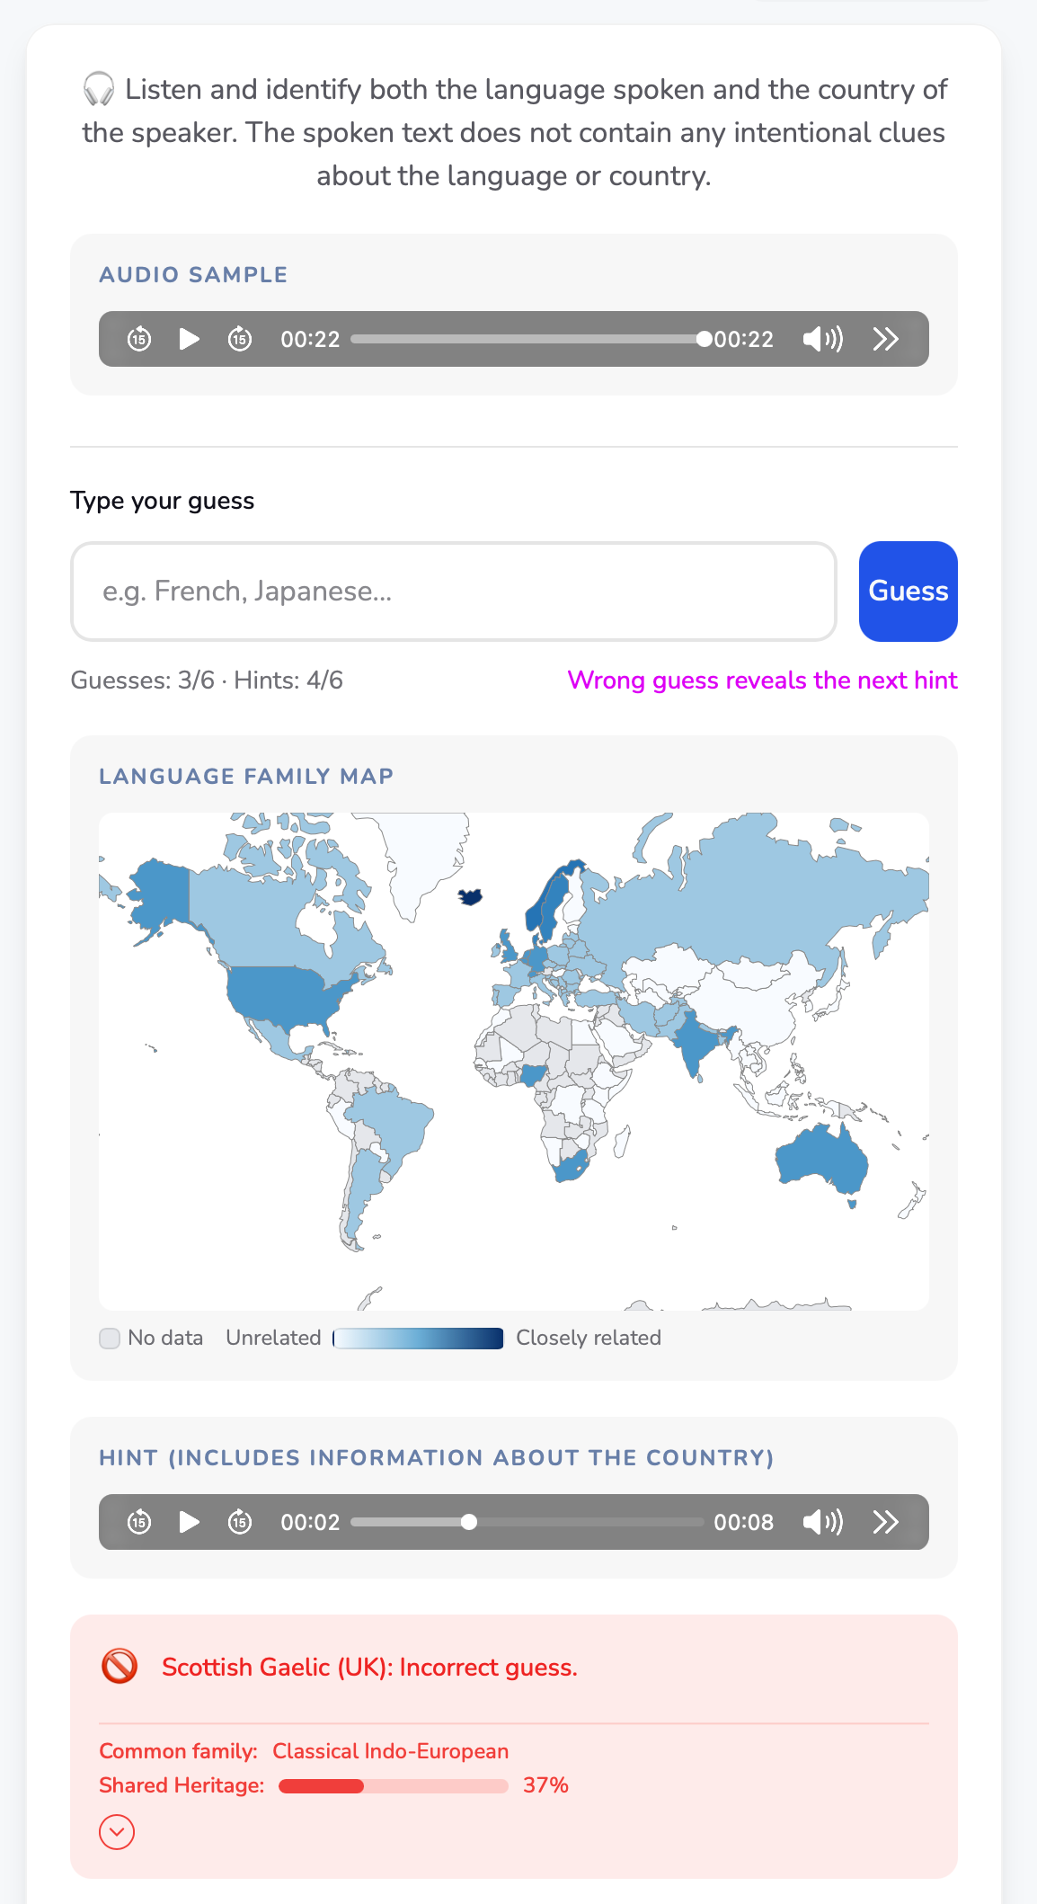The height and width of the screenshot is (1904, 1037).
Task: Click the red incorrect guess icon
Action: (120, 1667)
